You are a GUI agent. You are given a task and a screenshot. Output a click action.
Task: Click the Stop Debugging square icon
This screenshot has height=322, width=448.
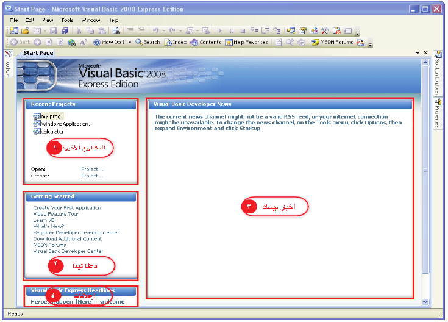pyautogui.click(x=243, y=30)
